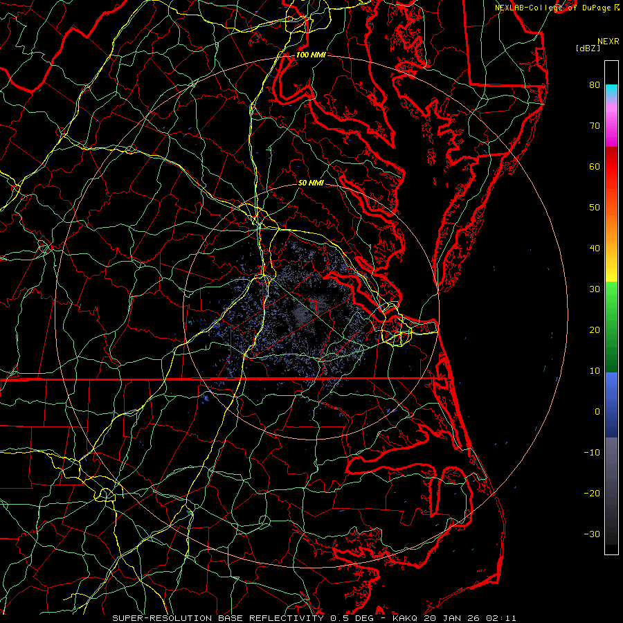Select the gray -20 dBZ legend band
Viewport: 623px width, 623px height.
(611, 491)
